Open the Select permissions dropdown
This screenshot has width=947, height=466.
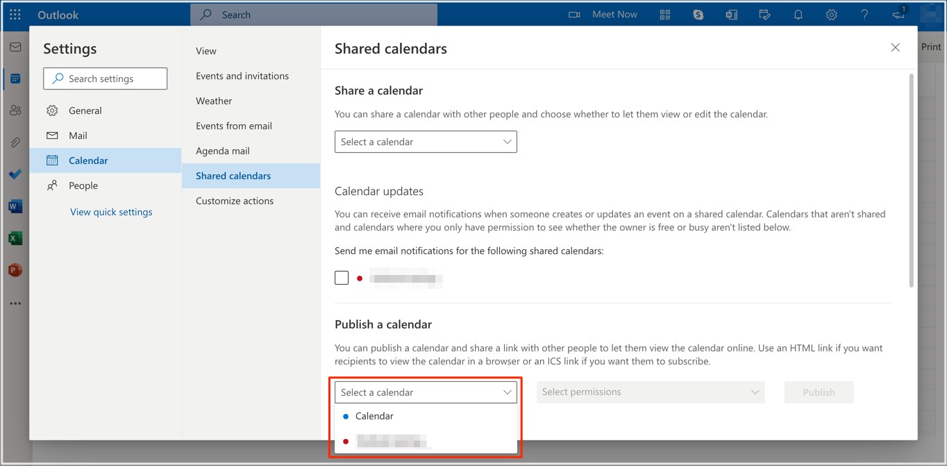pyautogui.click(x=651, y=392)
